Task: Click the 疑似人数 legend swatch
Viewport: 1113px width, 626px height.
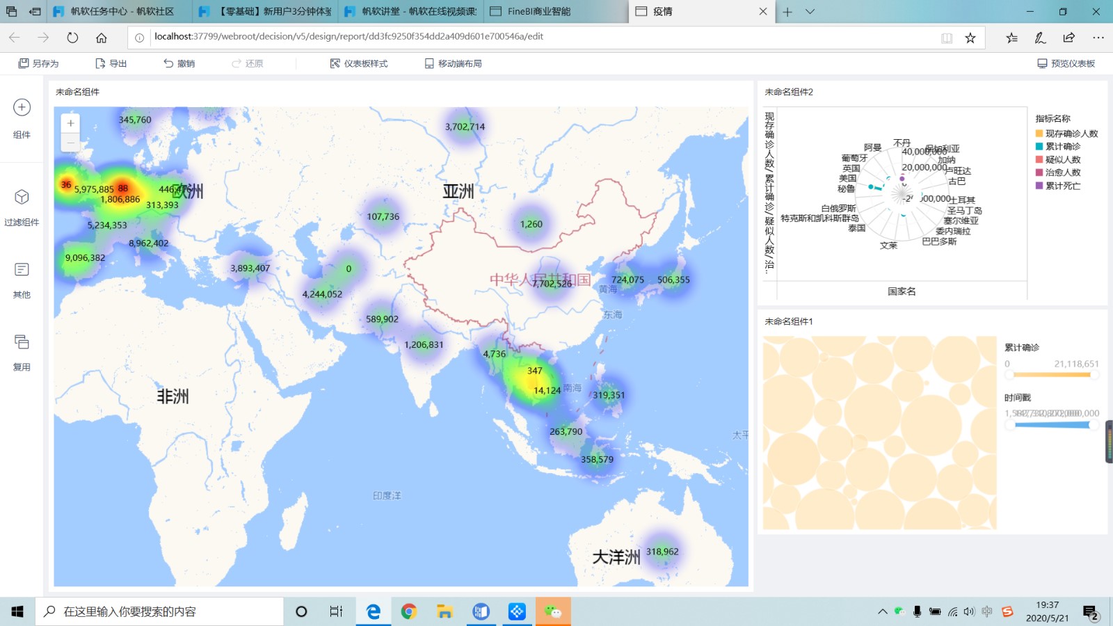Action: pos(1039,160)
